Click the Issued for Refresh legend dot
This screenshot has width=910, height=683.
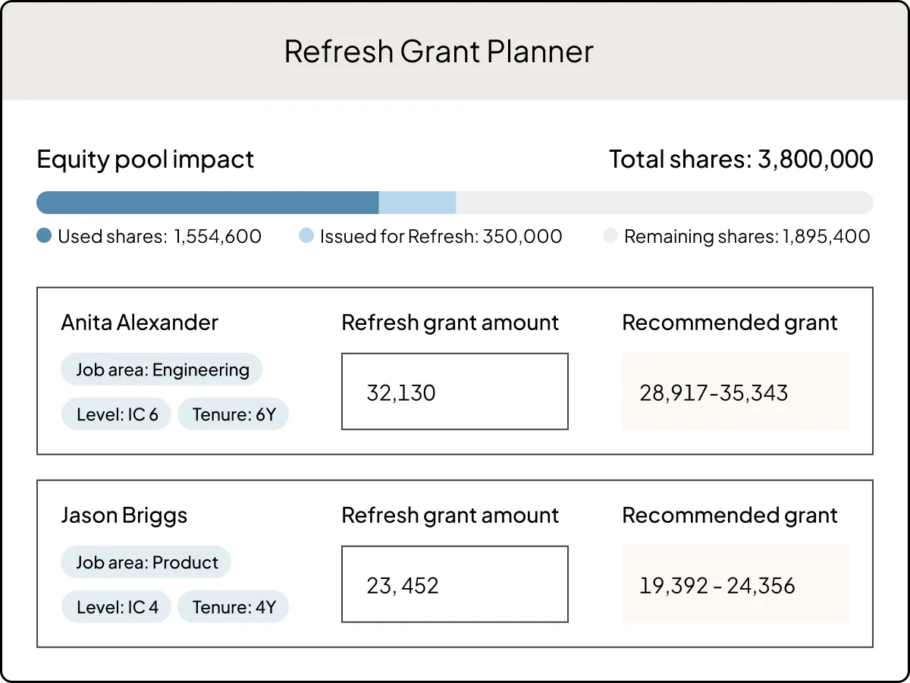pos(306,236)
